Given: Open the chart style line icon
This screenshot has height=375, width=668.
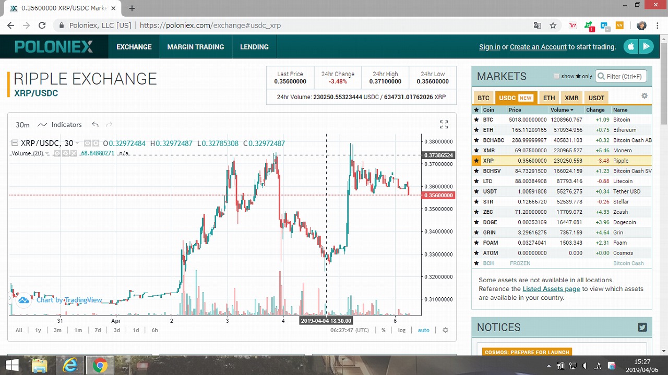Looking at the screenshot, I should (42, 125).
